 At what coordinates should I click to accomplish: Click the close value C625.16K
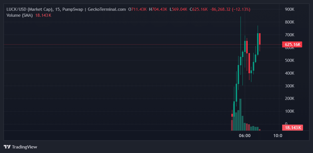click(x=199, y=9)
